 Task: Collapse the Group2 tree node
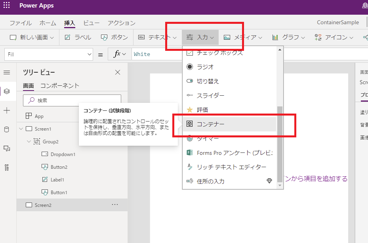pos(29,141)
